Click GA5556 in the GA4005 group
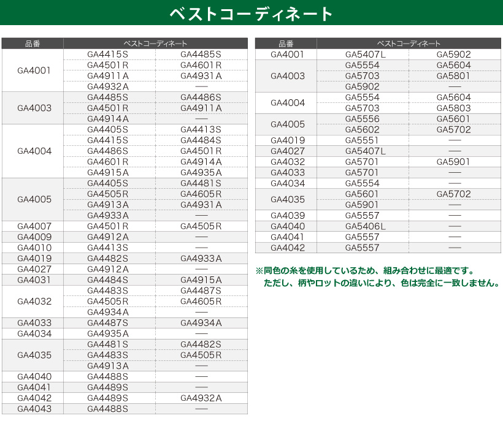The width and height of the screenshot is (503, 429). pos(362,119)
